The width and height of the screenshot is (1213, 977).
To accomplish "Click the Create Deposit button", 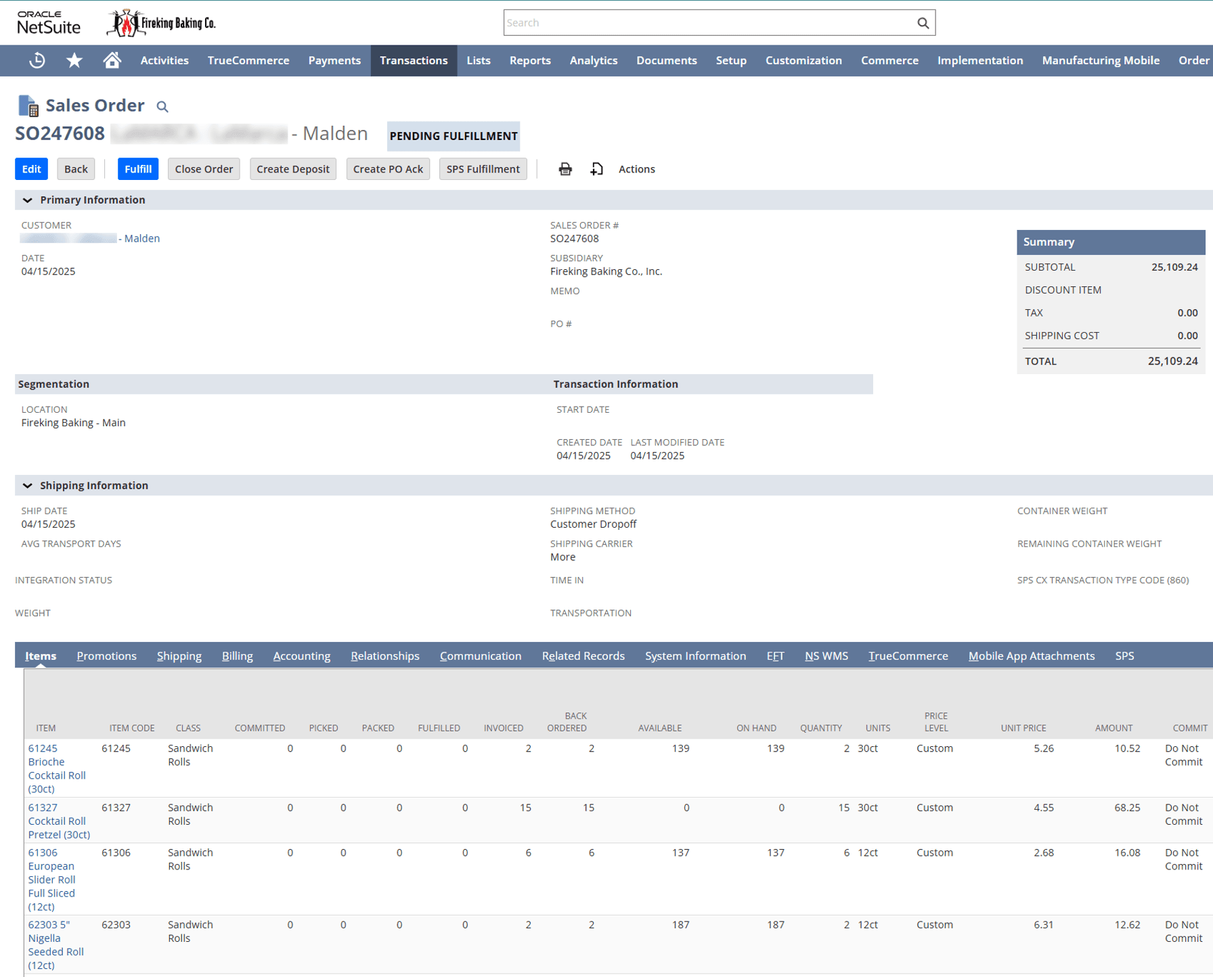I will click(293, 169).
